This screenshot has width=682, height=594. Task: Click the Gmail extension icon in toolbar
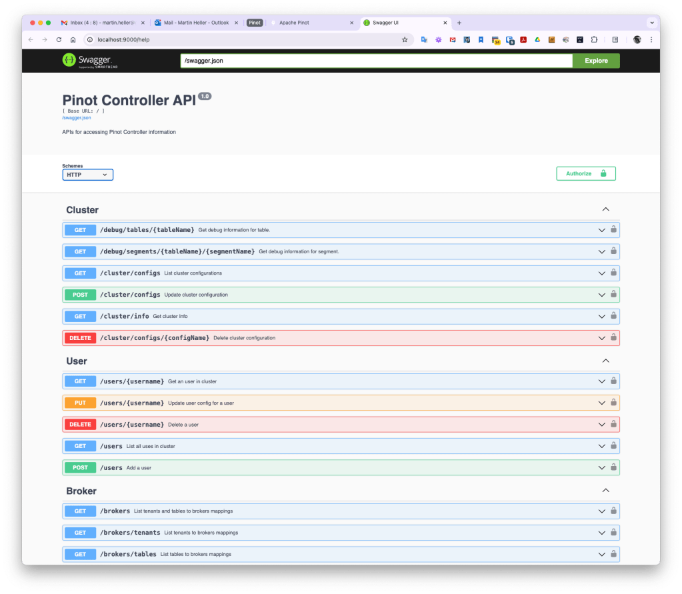453,40
